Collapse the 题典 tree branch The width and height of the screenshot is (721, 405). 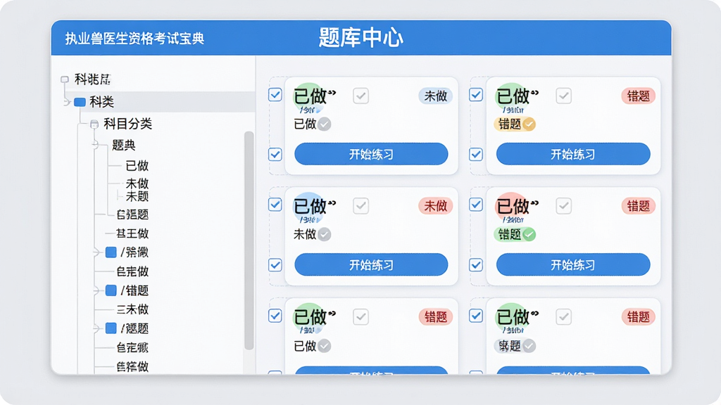(96, 145)
